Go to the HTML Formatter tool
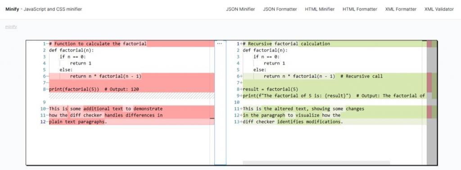 click(x=360, y=9)
